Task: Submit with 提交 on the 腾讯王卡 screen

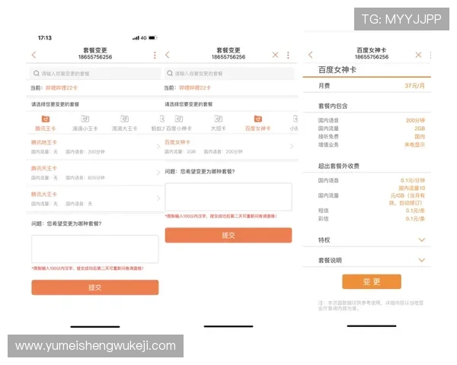Action: (x=95, y=287)
